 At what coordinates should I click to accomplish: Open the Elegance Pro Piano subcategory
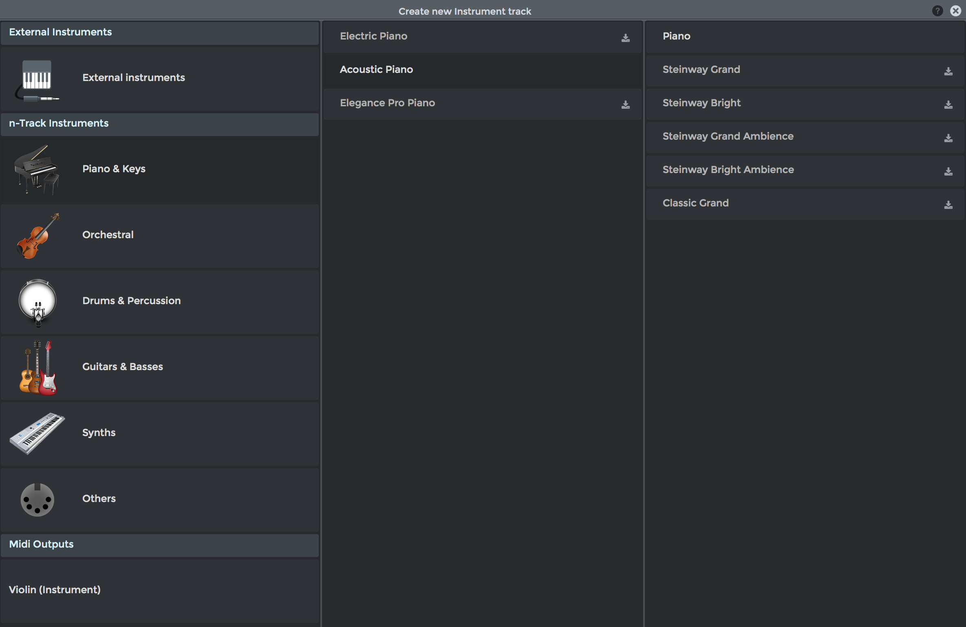(482, 103)
